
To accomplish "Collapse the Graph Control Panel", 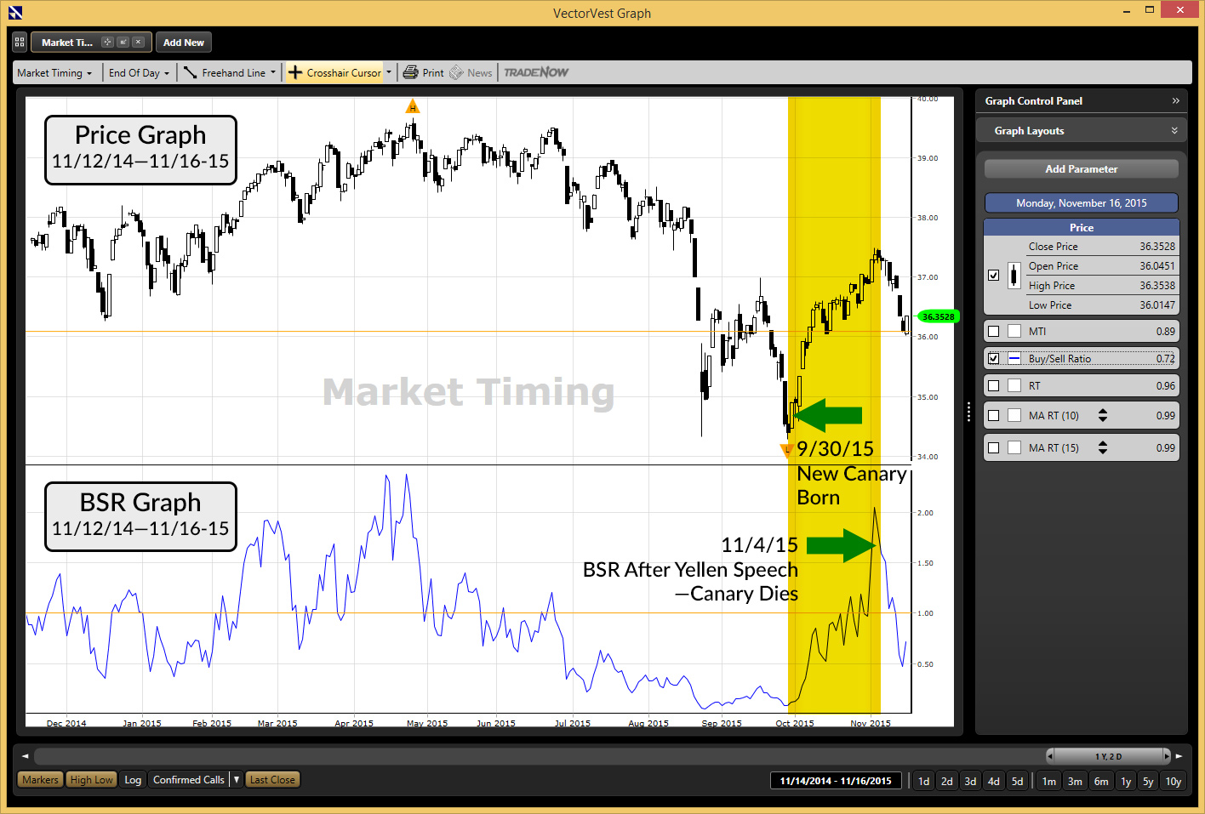I will coord(1175,101).
